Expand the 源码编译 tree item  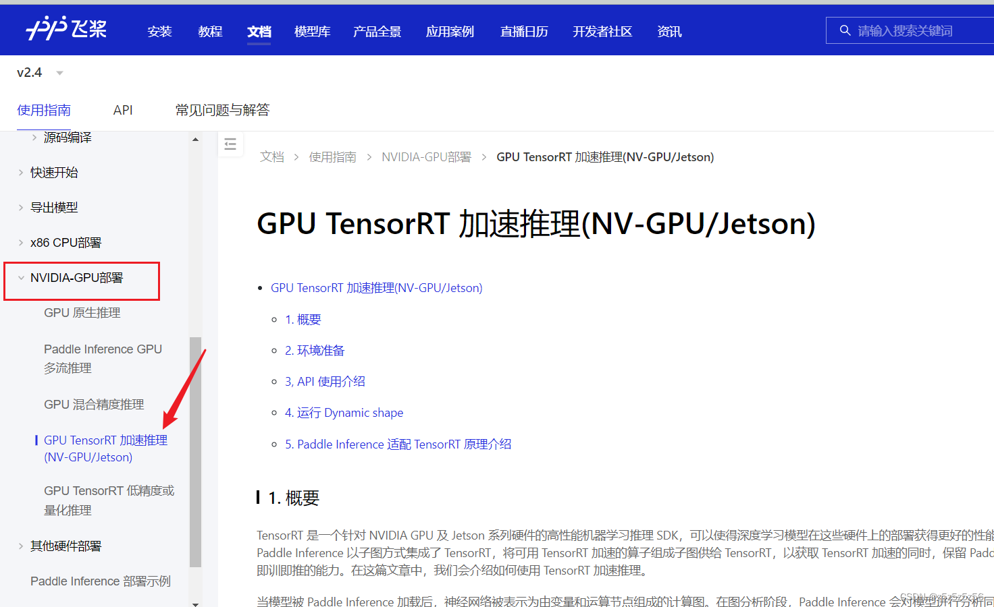(x=34, y=138)
